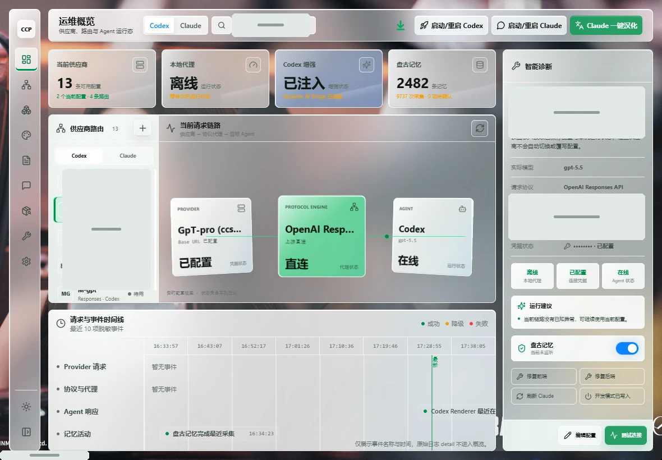
Task: Click the database icon on 盘古记忆 card
Action: click(480, 65)
